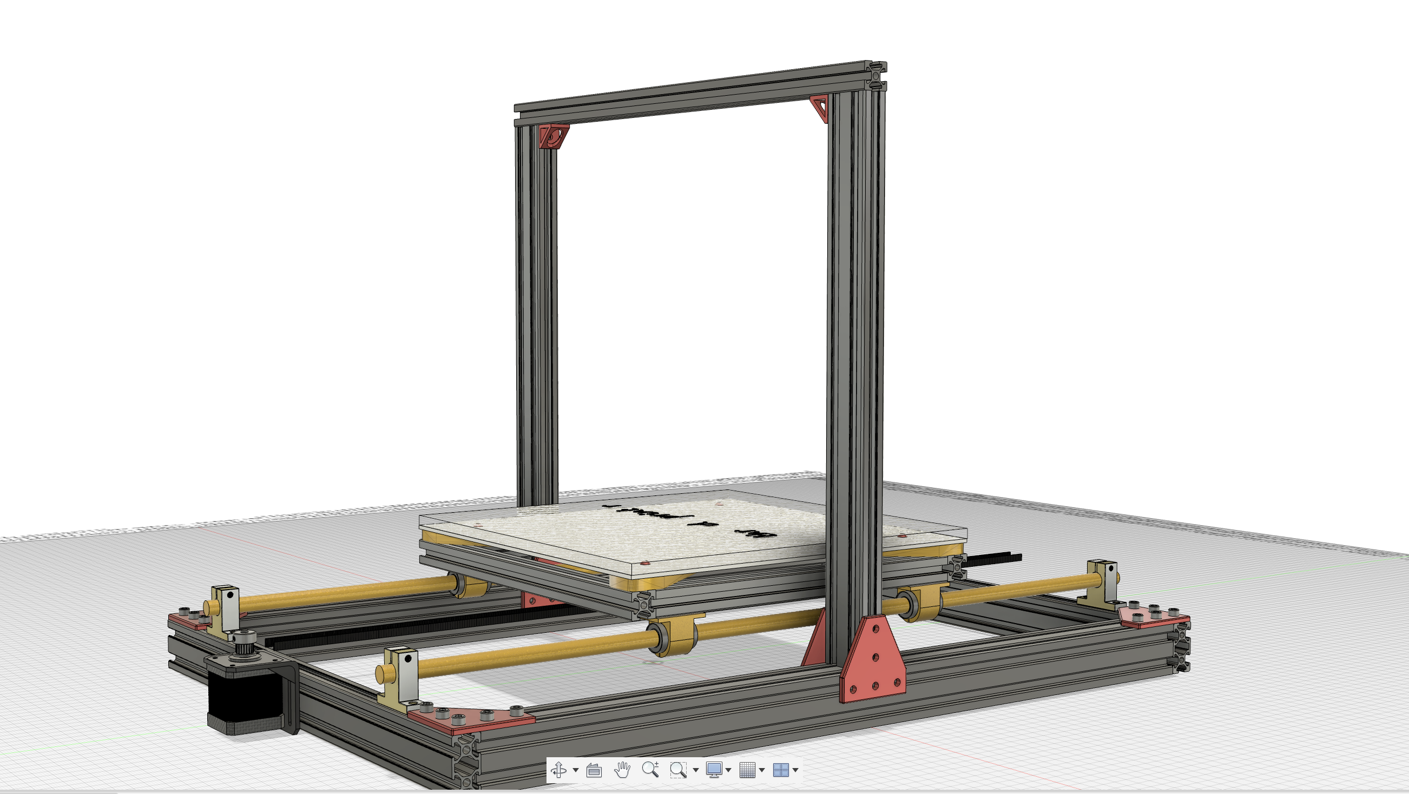The image size is (1409, 794).
Task: Activate the Pan hand tool
Action: tap(622, 770)
